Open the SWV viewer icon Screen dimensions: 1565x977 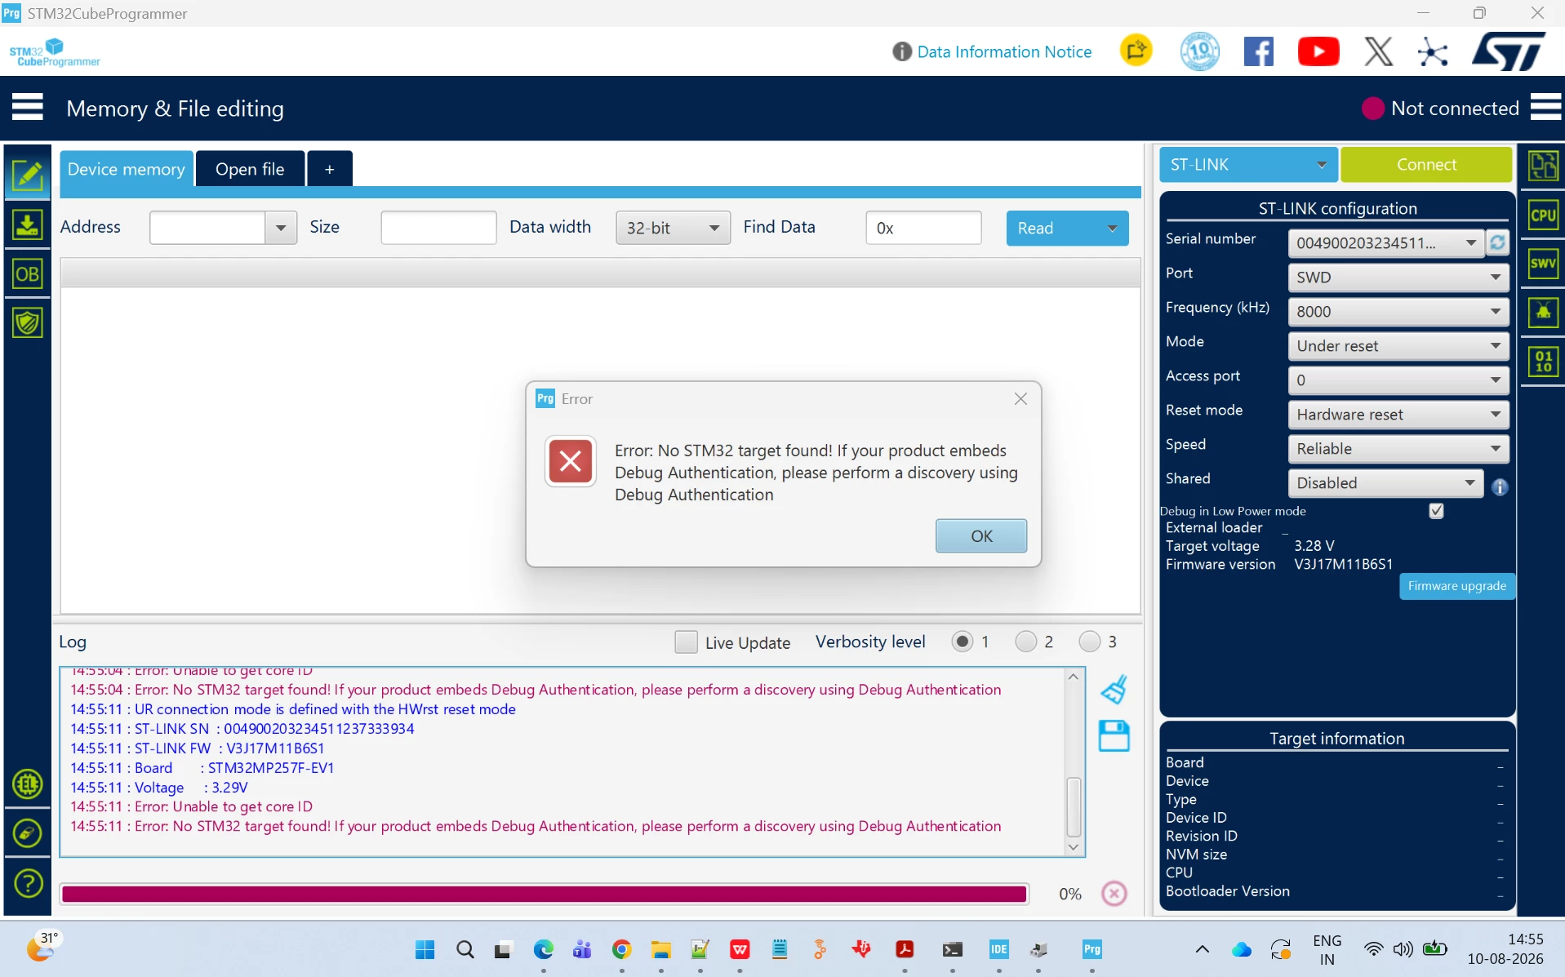point(1543,264)
